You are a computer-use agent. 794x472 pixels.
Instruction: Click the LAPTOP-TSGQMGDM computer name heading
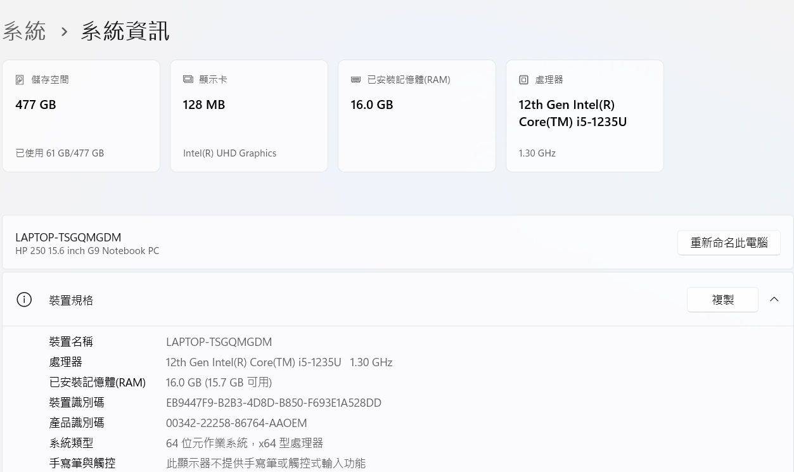(x=68, y=238)
